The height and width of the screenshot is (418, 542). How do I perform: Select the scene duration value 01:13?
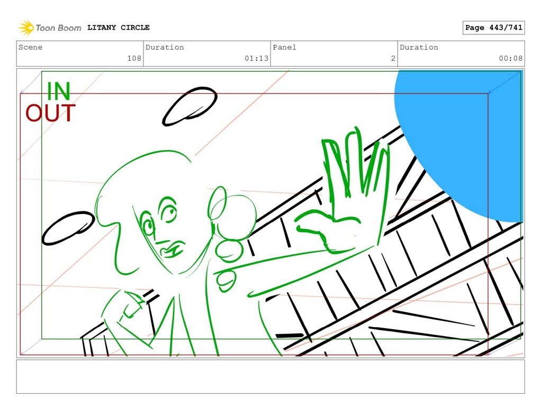(x=257, y=58)
